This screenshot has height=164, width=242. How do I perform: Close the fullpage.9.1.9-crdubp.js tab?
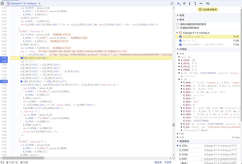40,3
